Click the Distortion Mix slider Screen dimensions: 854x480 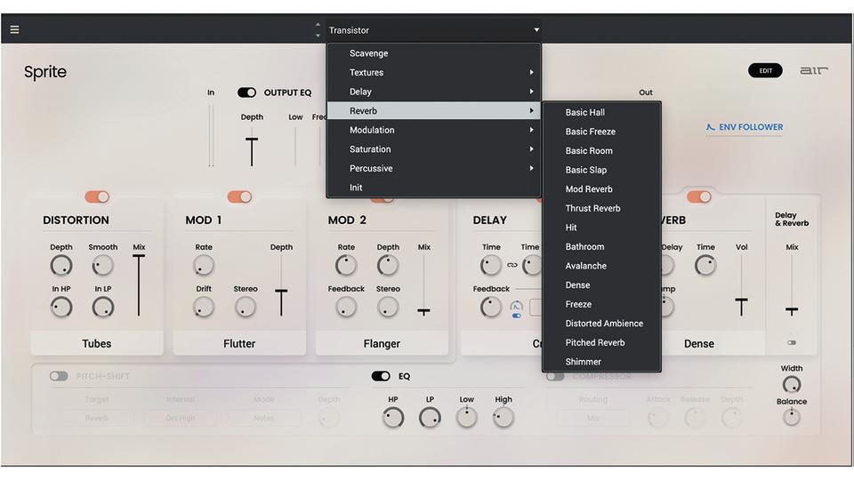tap(139, 284)
